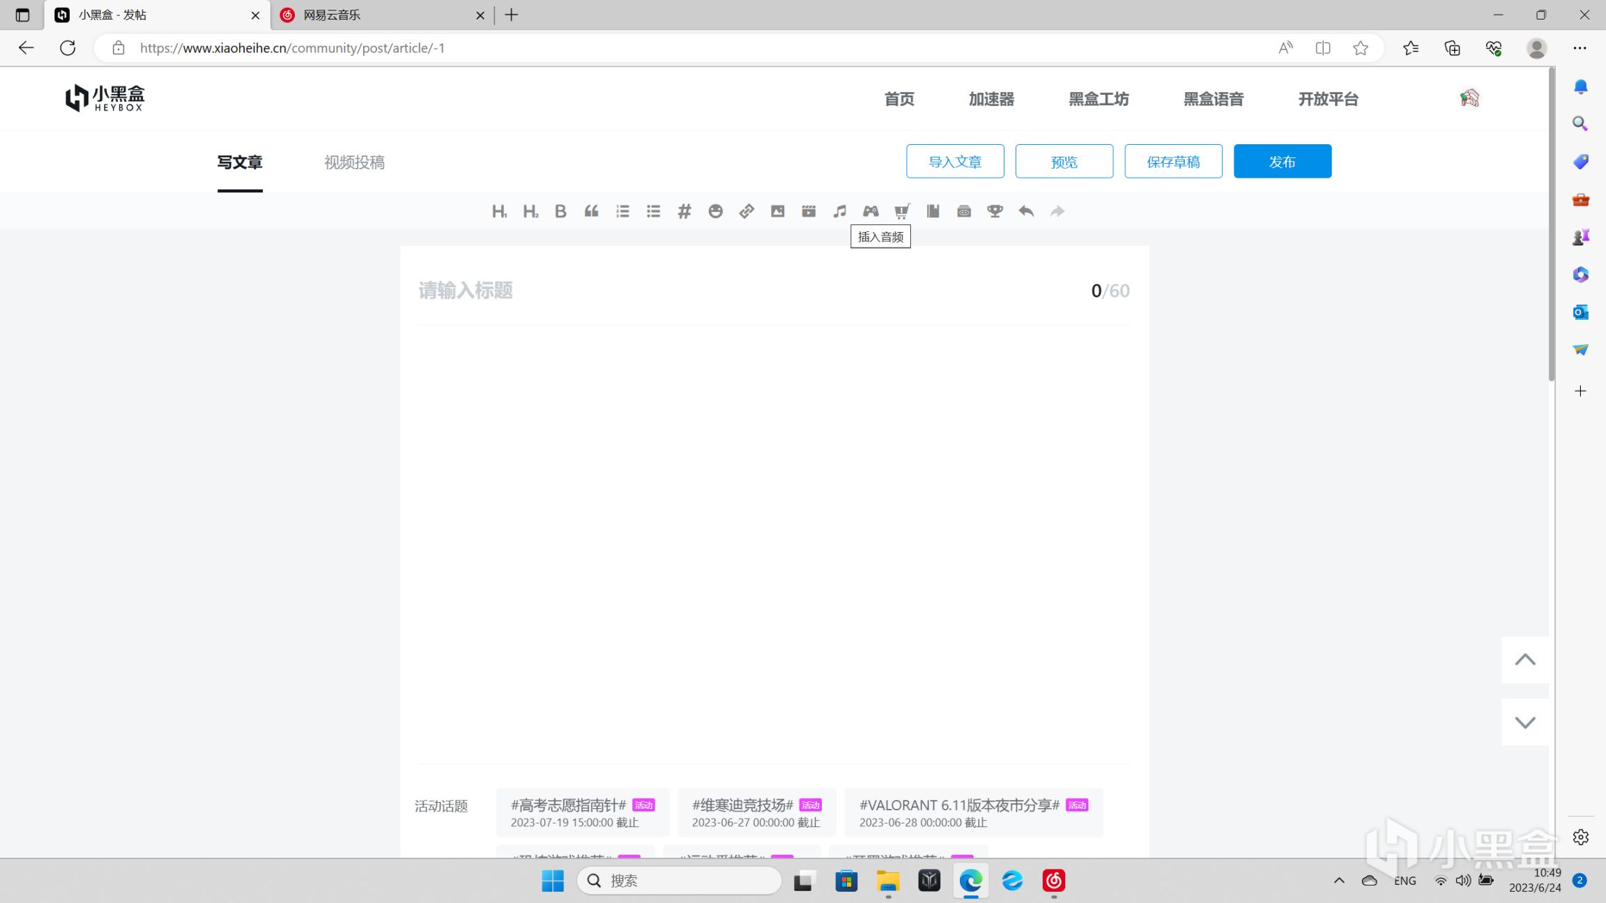Insert an image into article
The width and height of the screenshot is (1606, 903).
(777, 211)
